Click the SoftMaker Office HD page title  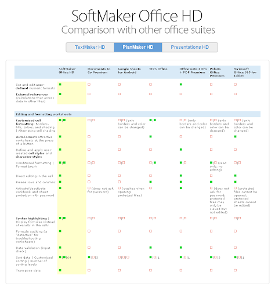pyautogui.click(x=137, y=16)
